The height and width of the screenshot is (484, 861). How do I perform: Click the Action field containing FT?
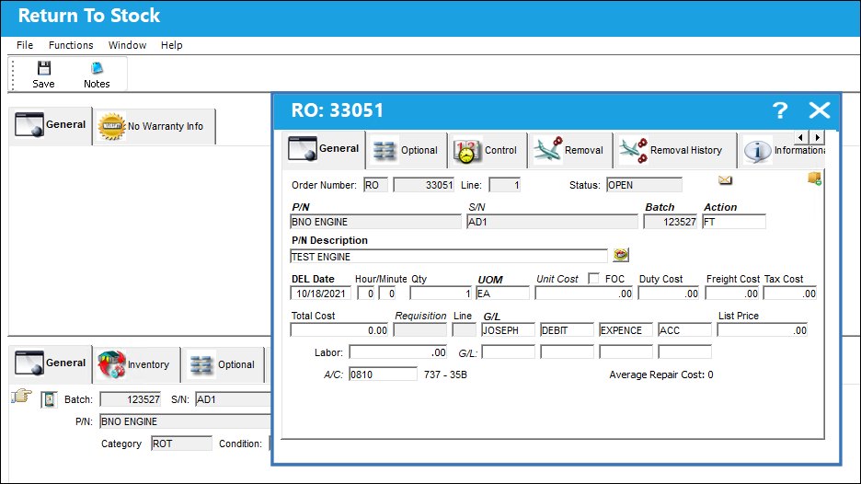click(734, 222)
